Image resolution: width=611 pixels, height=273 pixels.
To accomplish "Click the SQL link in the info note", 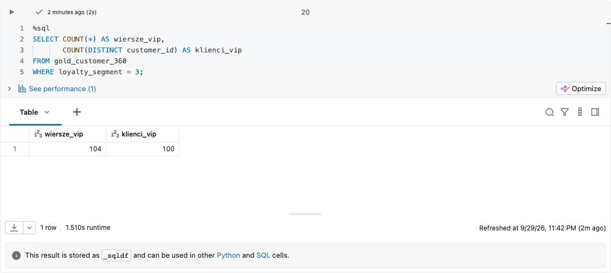I will pyautogui.click(x=262, y=256).
